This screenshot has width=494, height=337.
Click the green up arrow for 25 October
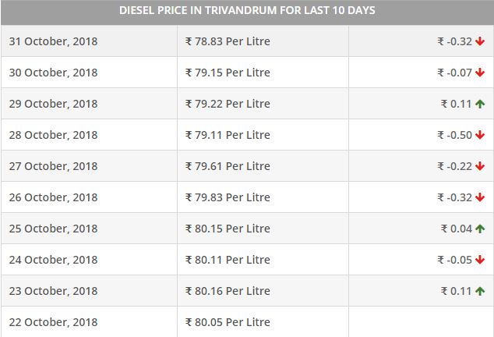point(480,229)
